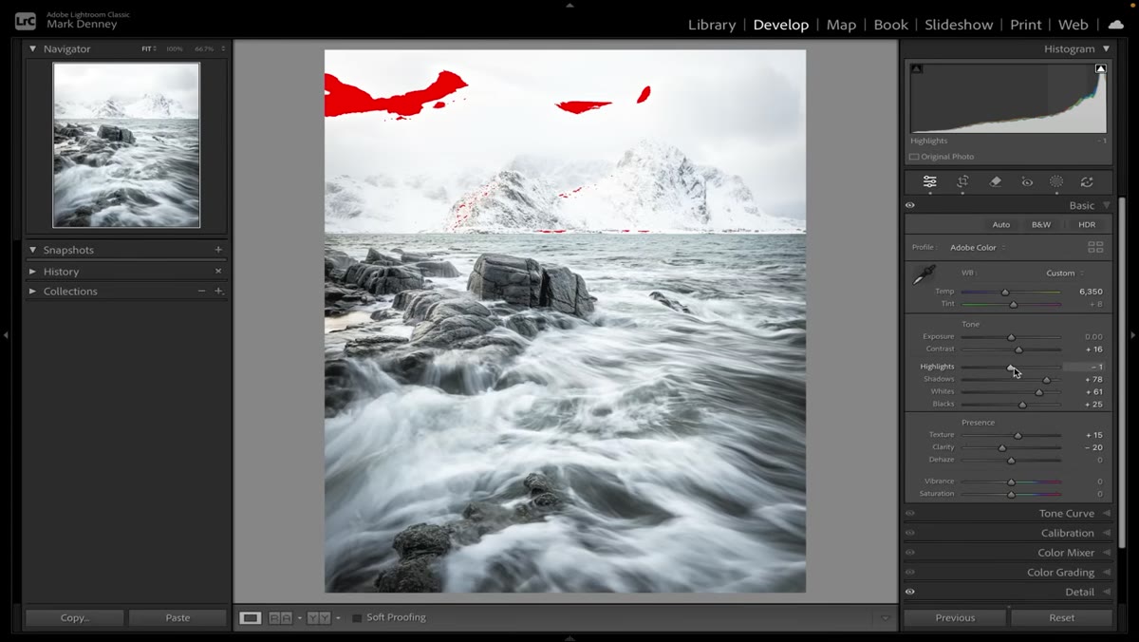Click the Paste settings button

pos(177,617)
